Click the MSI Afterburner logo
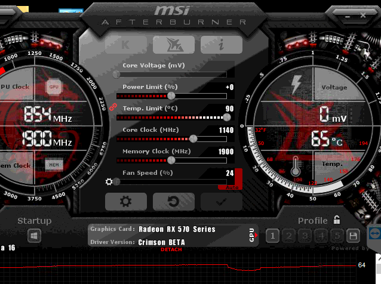The height and width of the screenshot is (284, 381). click(x=174, y=16)
